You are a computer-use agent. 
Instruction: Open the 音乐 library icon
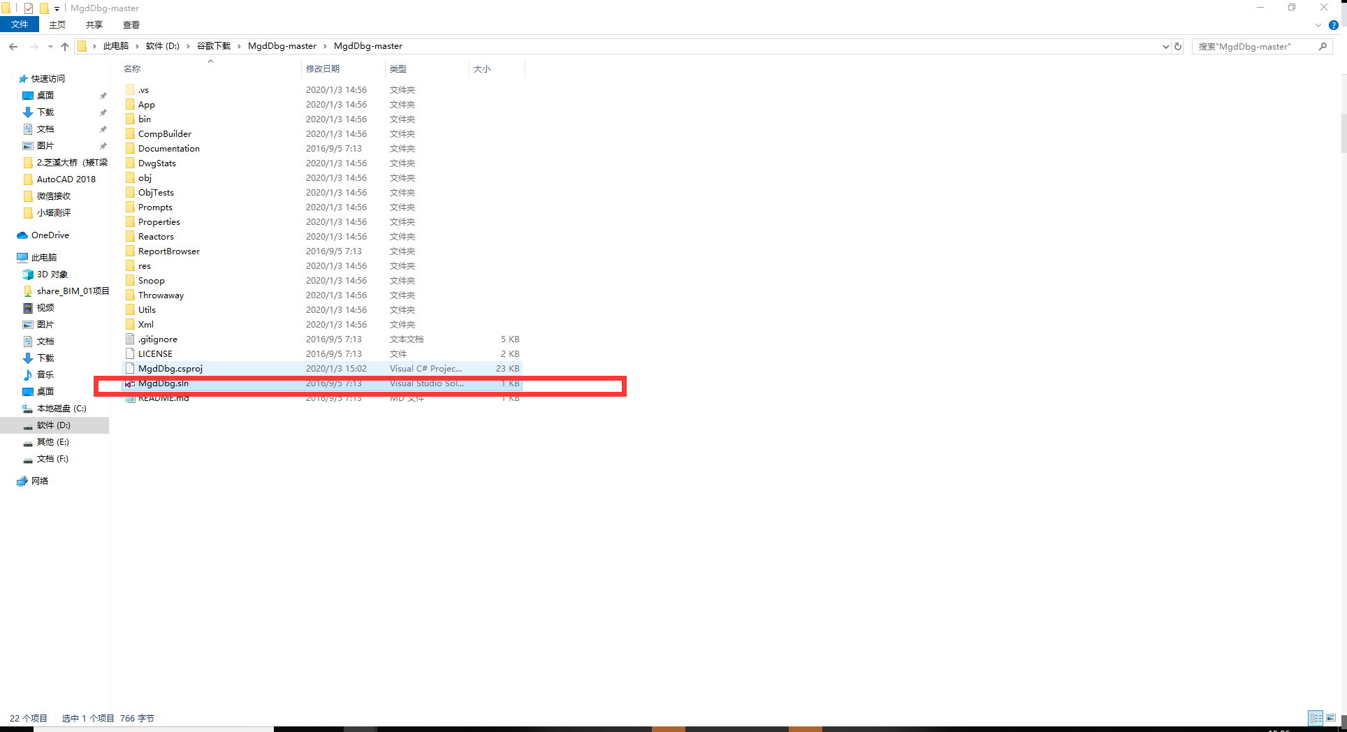(28, 375)
